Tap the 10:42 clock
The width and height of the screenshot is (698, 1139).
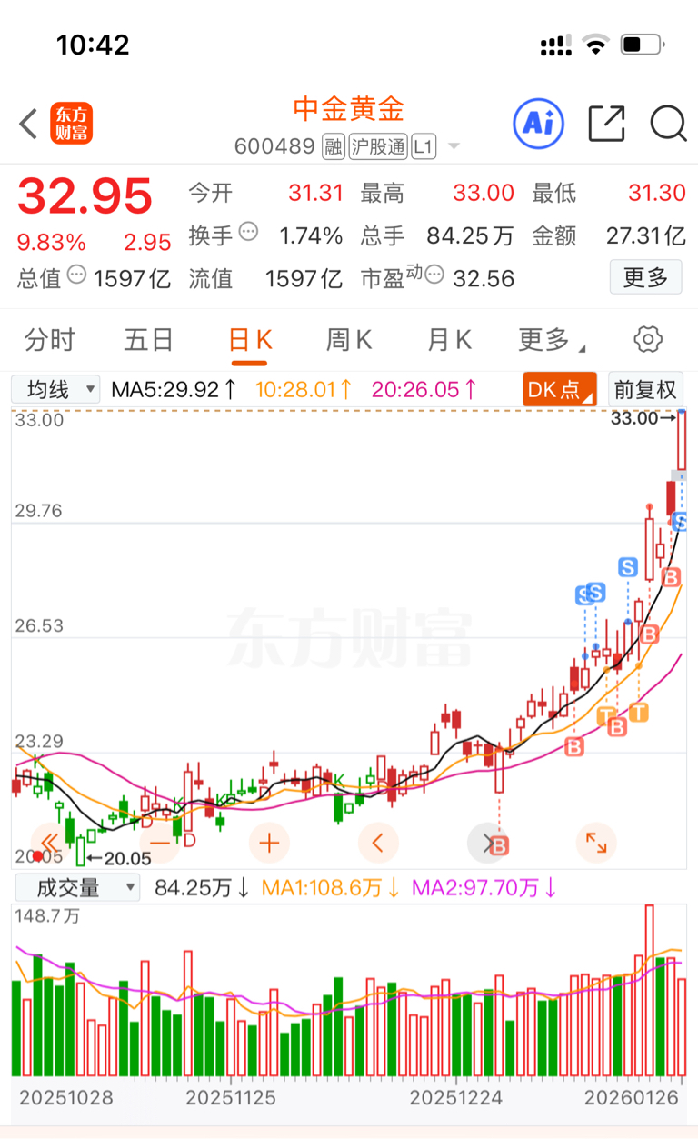[x=93, y=44]
